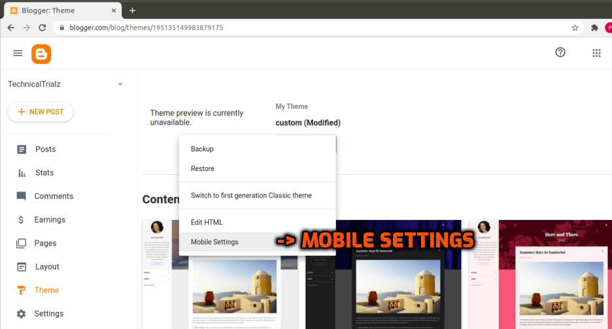Image resolution: width=612 pixels, height=329 pixels.
Task: Go back in browser history
Action: point(11,27)
